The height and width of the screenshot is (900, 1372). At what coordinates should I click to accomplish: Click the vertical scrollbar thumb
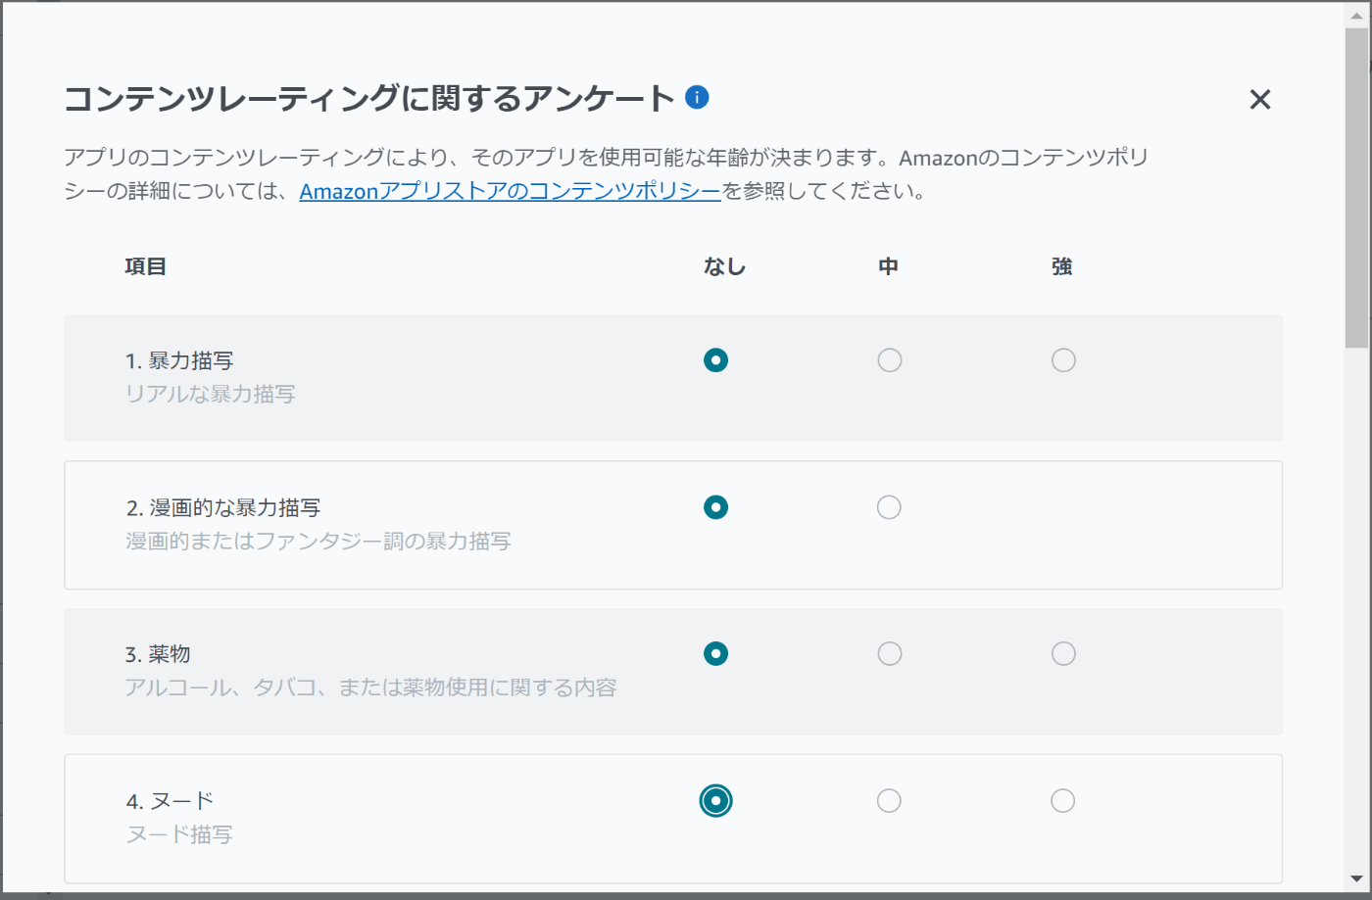click(1356, 186)
